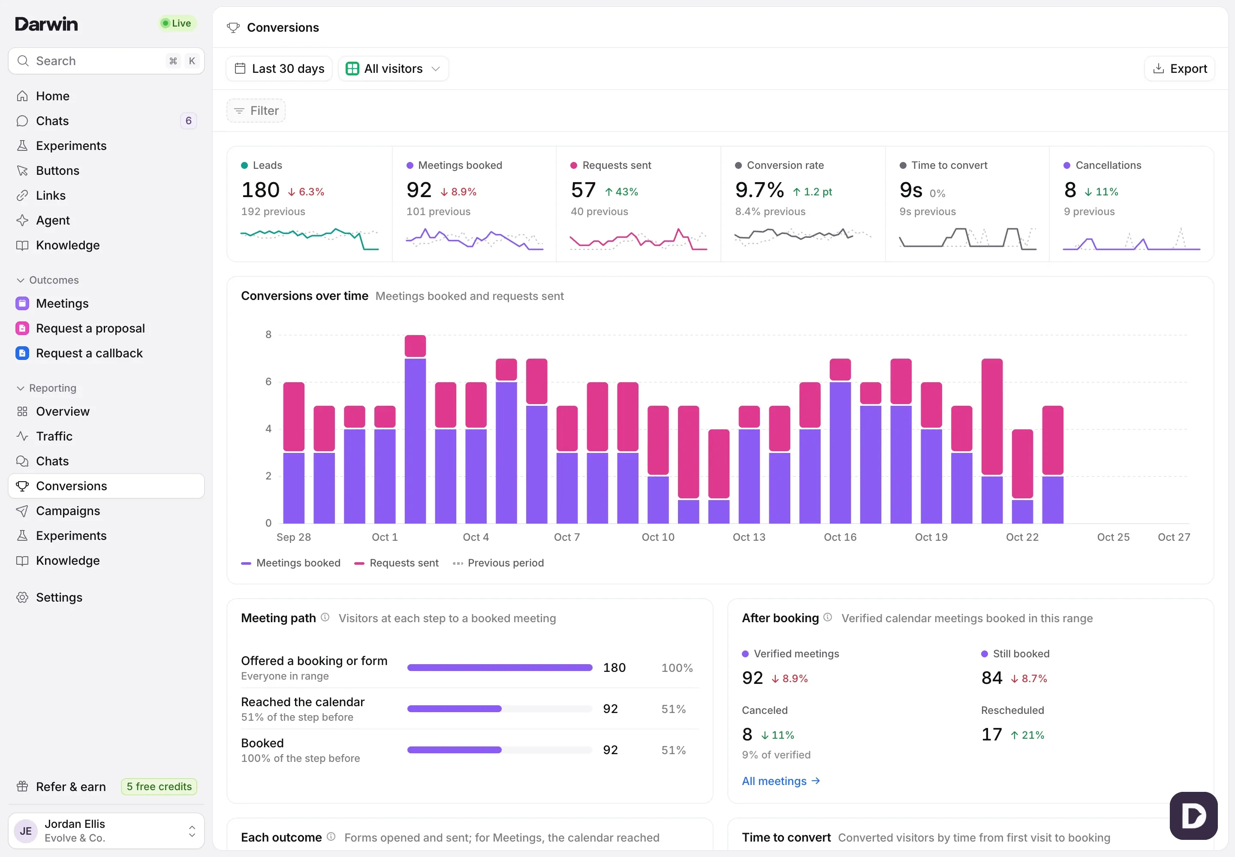Toggle Previous period series in chart legend
The image size is (1235, 857).
click(498, 563)
